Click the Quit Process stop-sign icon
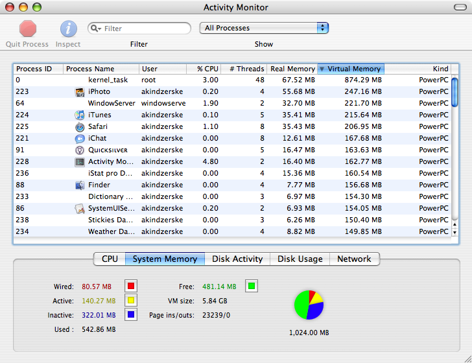Screen dimensions: 472x363 (28, 29)
